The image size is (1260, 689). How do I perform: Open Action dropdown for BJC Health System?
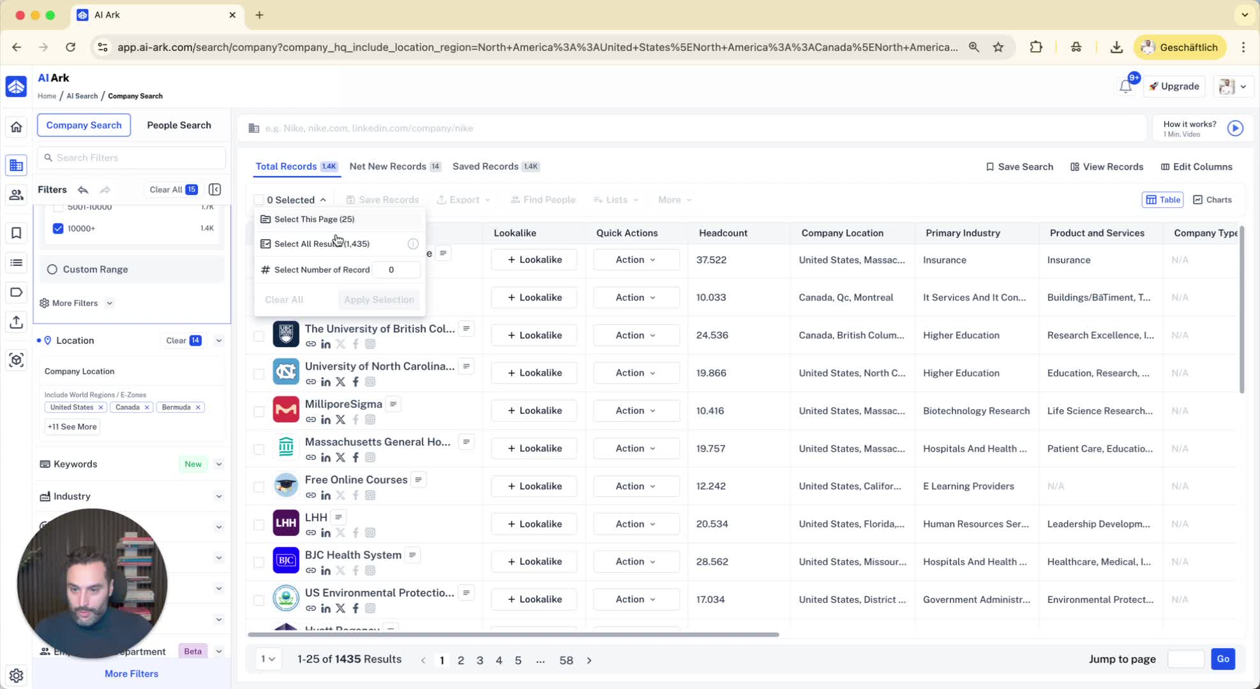pyautogui.click(x=635, y=561)
